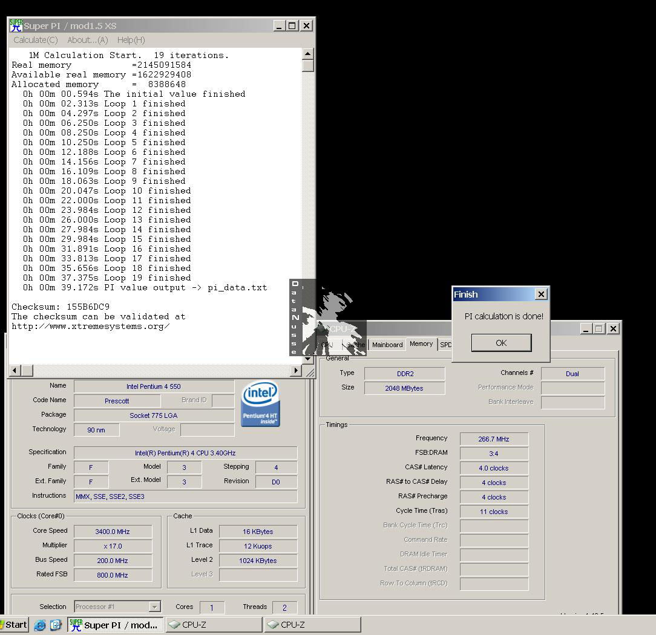Click the '1M Calculation Start' line
Image resolution: width=656 pixels, height=635 pixels.
(x=129, y=55)
